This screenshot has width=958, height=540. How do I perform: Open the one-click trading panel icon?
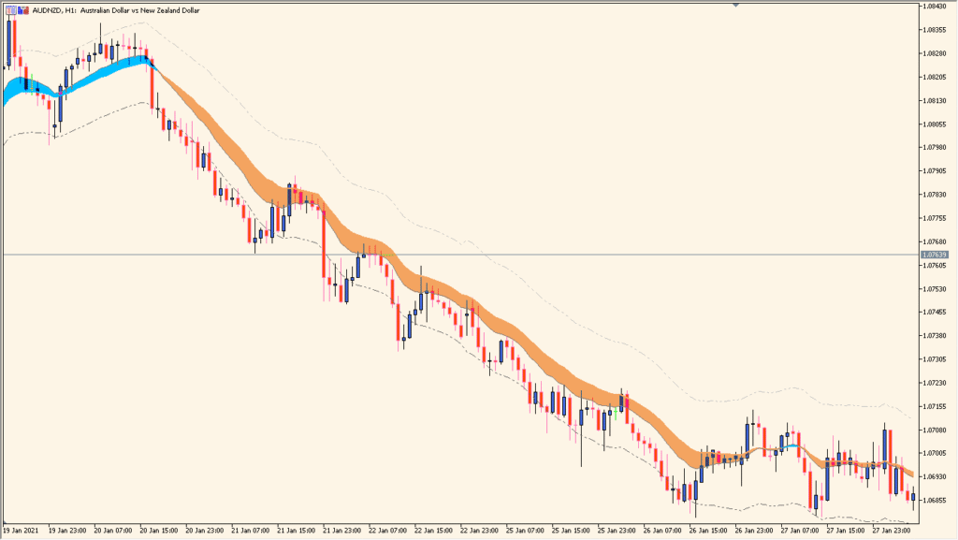[x=10, y=10]
